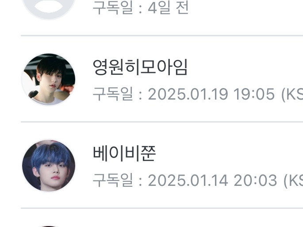Image resolution: width=303 pixels, height=227 pixels.
Task: Select the date 2025.01.14
Action: click(x=188, y=181)
